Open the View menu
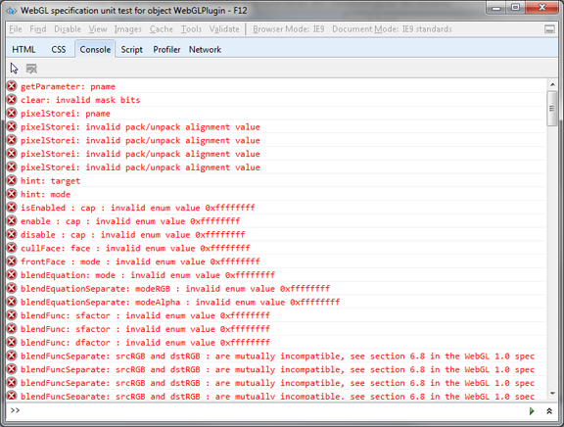Viewport: 564px width, 427px height. pyautogui.click(x=98, y=29)
